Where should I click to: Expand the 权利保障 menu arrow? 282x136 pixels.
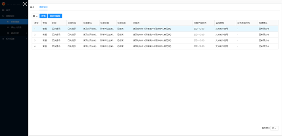(26, 39)
